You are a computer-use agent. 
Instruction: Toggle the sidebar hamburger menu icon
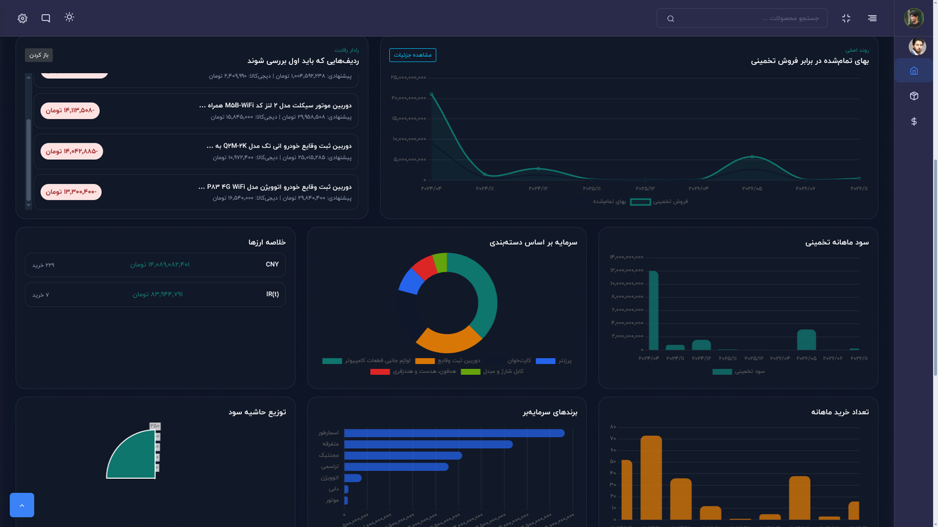click(x=872, y=18)
